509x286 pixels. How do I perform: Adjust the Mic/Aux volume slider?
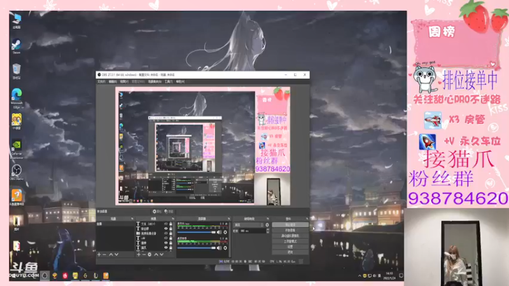tap(197, 232)
